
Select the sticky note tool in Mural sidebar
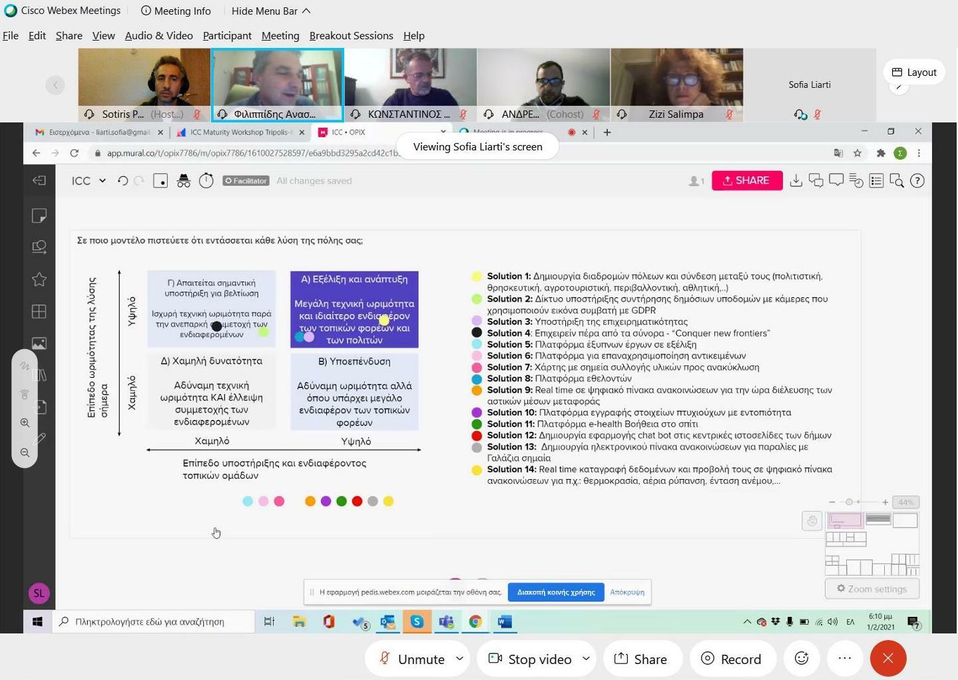(x=39, y=215)
